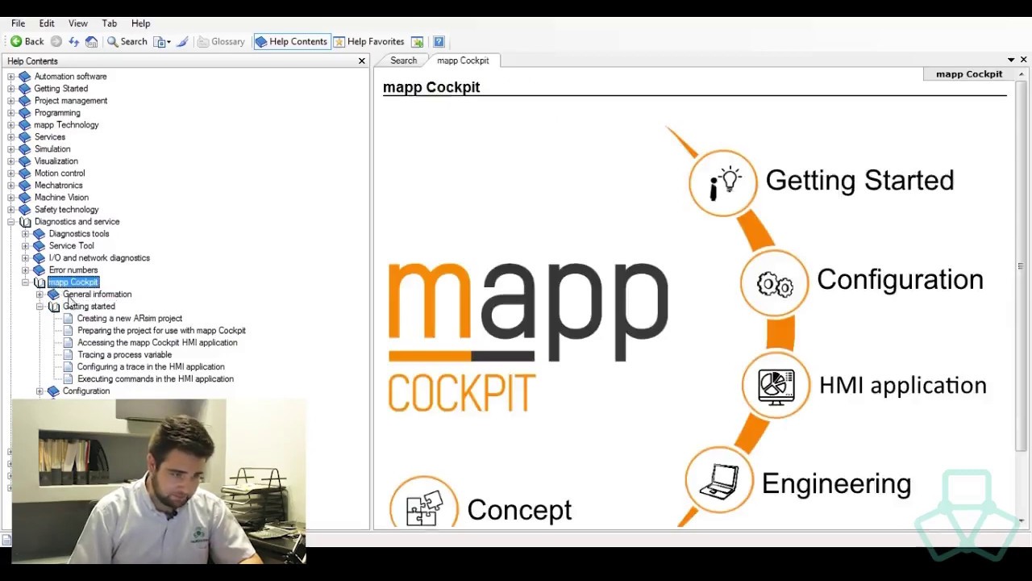Open the HMI application link in diagram

[x=902, y=386]
